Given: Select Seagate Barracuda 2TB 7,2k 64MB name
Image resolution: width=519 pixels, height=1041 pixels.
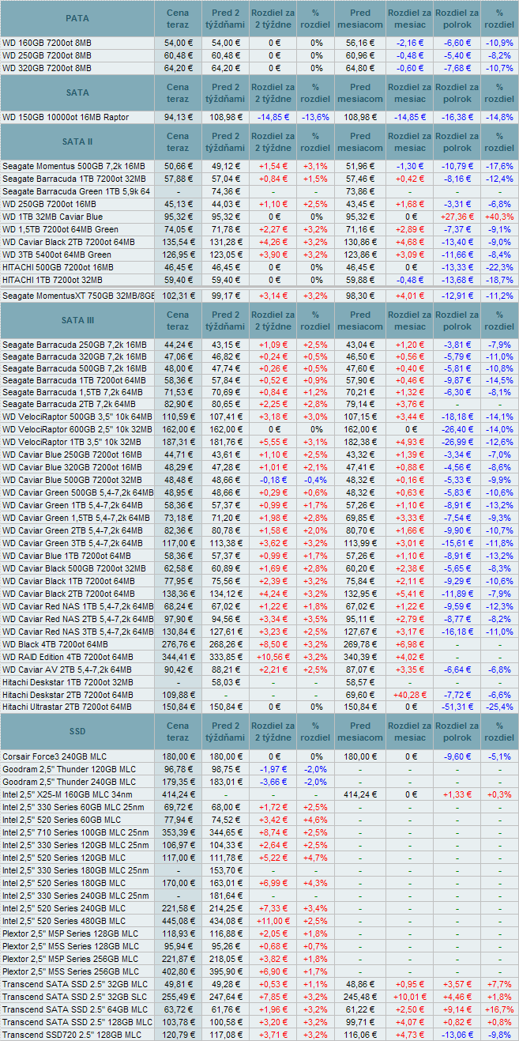Looking at the screenshot, I should tap(70, 404).
